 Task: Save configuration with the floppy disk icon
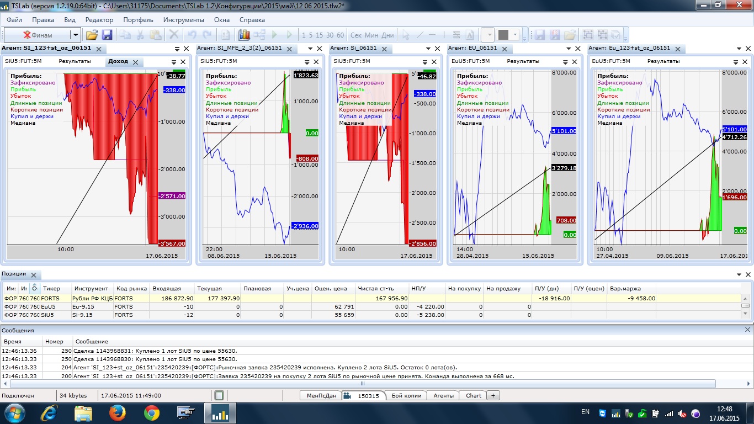tap(107, 35)
